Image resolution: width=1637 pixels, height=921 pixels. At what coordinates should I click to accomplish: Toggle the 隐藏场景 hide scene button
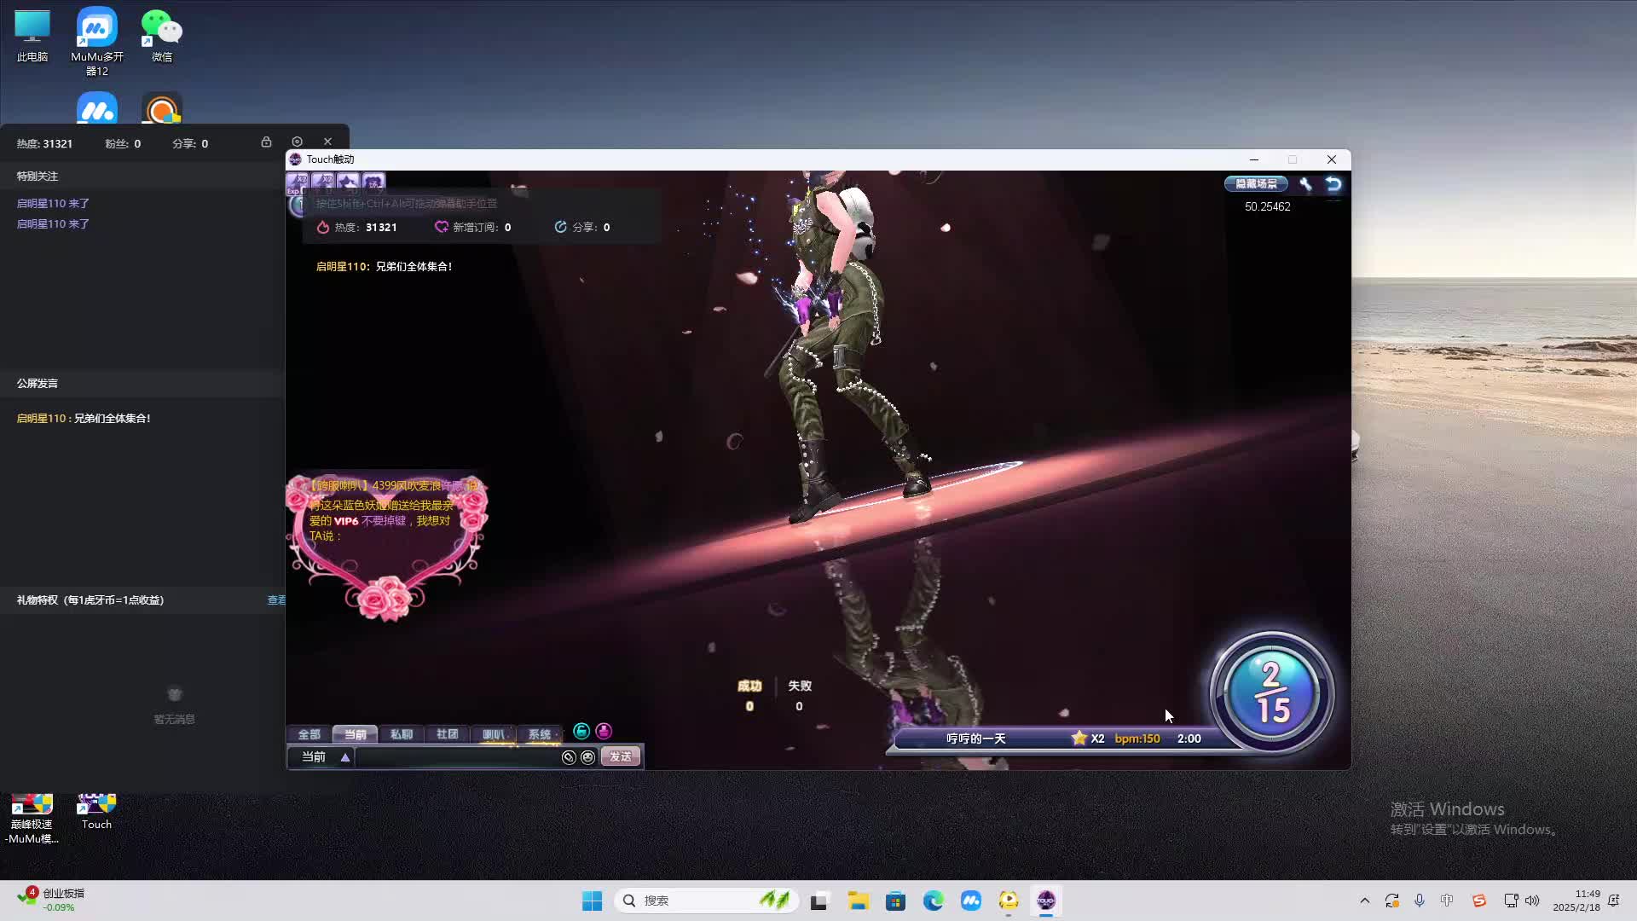[x=1256, y=183]
